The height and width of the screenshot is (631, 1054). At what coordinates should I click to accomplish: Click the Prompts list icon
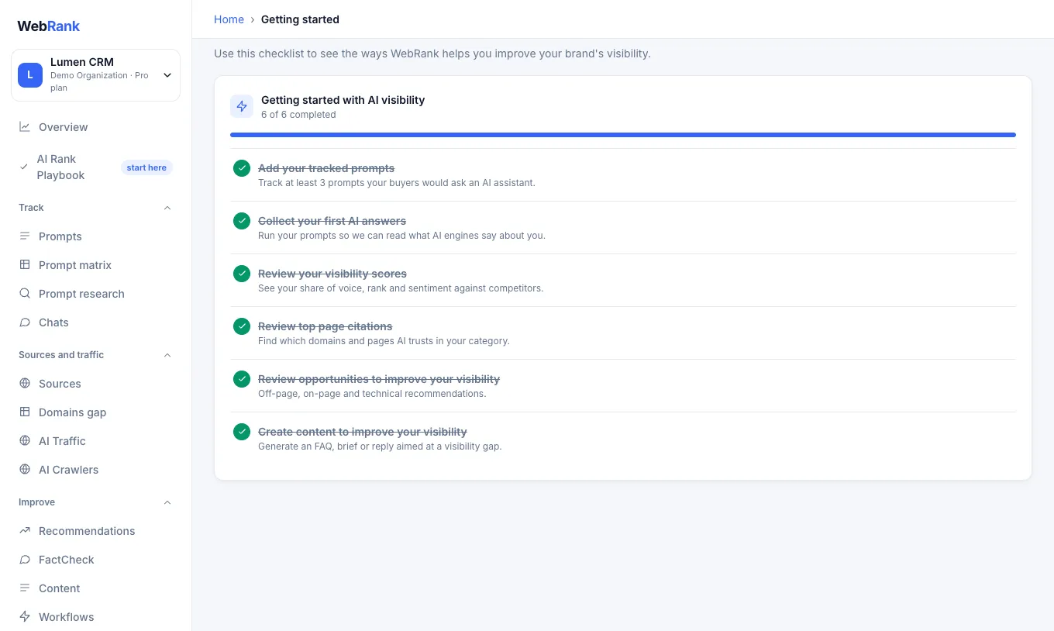[x=25, y=236]
